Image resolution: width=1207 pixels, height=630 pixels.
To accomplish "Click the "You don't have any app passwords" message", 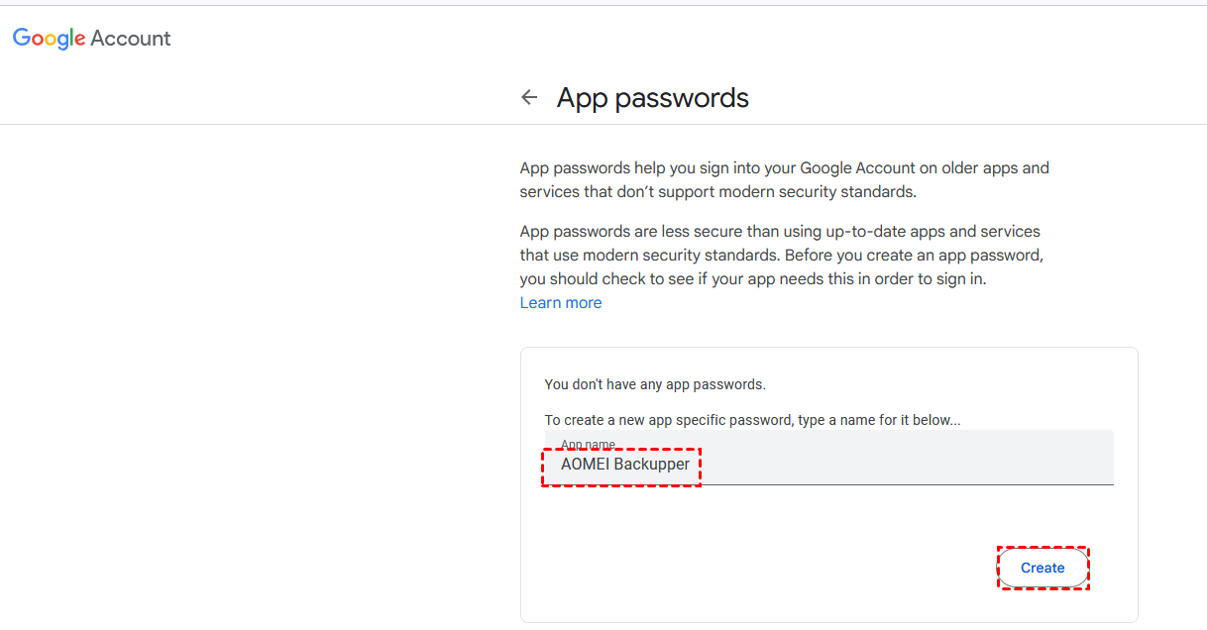I will tap(655, 384).
